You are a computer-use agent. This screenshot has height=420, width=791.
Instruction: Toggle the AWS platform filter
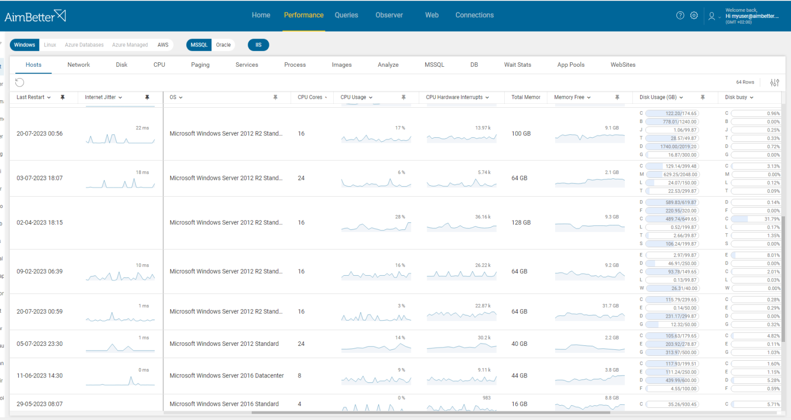(x=163, y=45)
